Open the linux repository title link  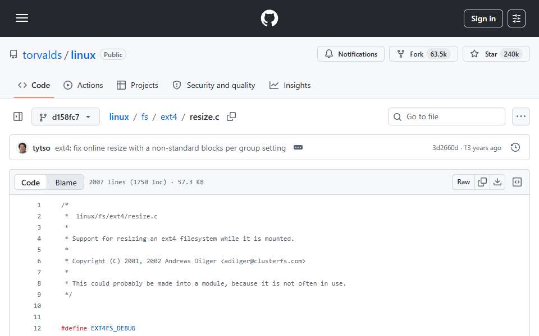point(83,55)
